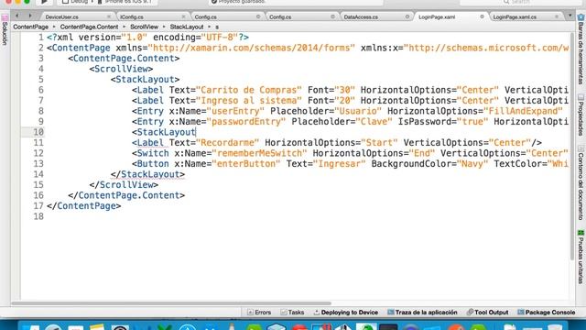The height and width of the screenshot is (330, 586).
Task: Open the Solución side pad
Action: (5, 30)
